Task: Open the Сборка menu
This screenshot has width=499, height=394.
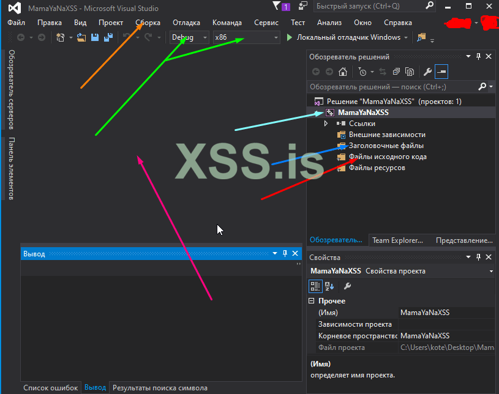Action: (148, 23)
